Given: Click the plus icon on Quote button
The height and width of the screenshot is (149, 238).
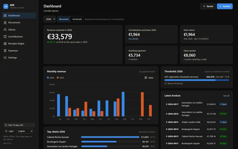Looking at the screenshot, I should click(x=204, y=6).
